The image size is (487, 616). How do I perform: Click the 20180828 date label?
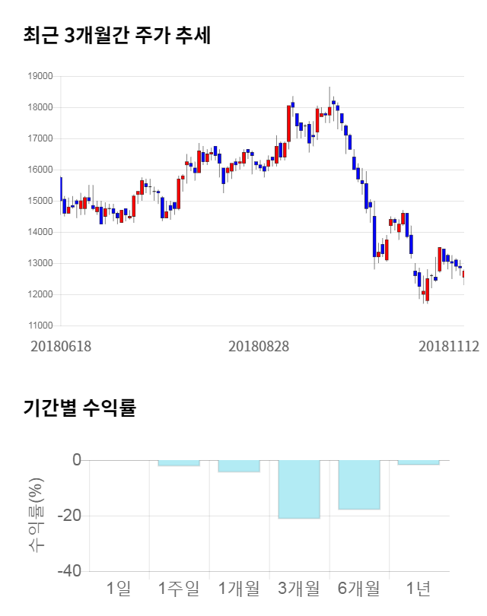coord(259,346)
